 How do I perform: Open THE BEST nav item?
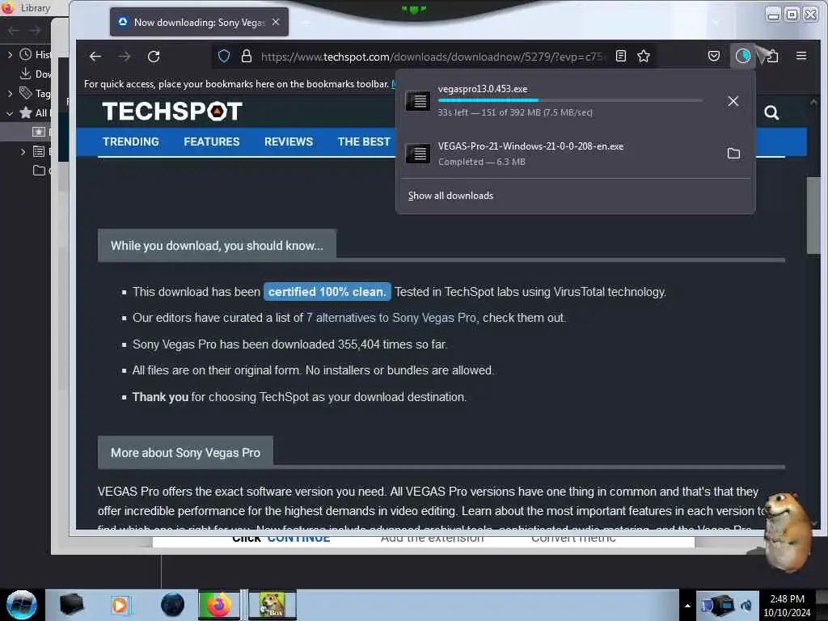364,142
